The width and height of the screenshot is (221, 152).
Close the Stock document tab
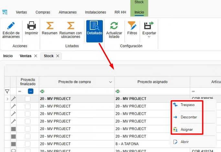point(58,56)
